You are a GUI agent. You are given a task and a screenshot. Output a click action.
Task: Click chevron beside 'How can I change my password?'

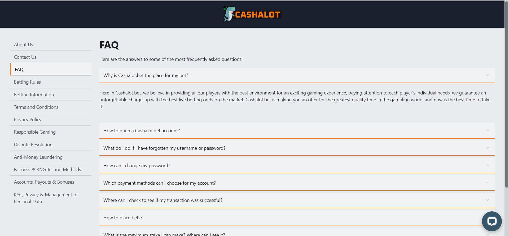click(x=488, y=165)
